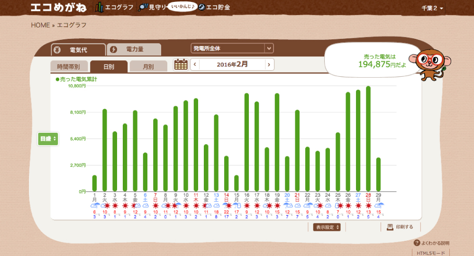The width and height of the screenshot is (474, 256).
Task: Click the bar for day 1
Action: click(95, 183)
